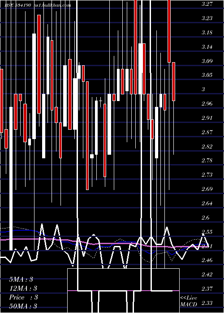The height and width of the screenshot is (313, 224).
Task: Click the 3.05 price axis label
Action: [206, 75]
